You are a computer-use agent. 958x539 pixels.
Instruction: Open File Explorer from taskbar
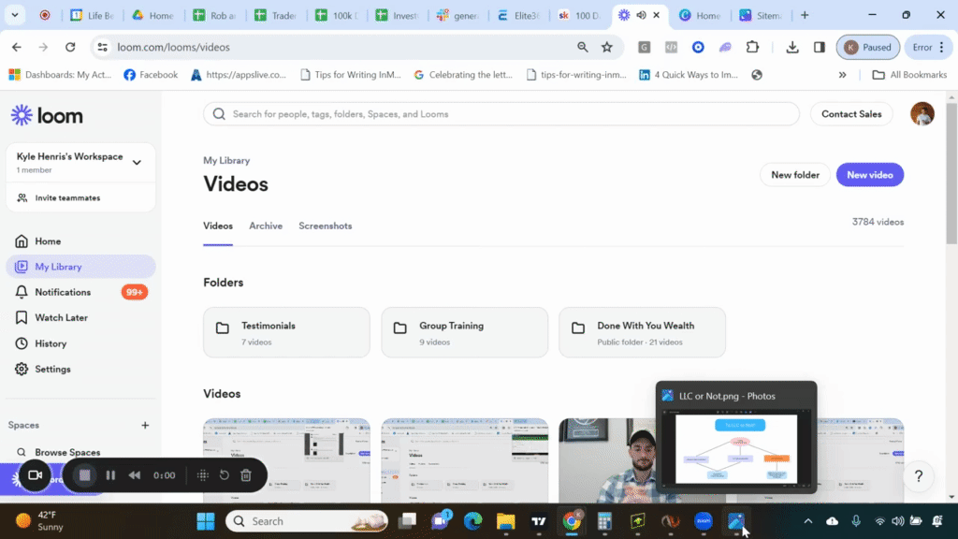pyautogui.click(x=506, y=521)
